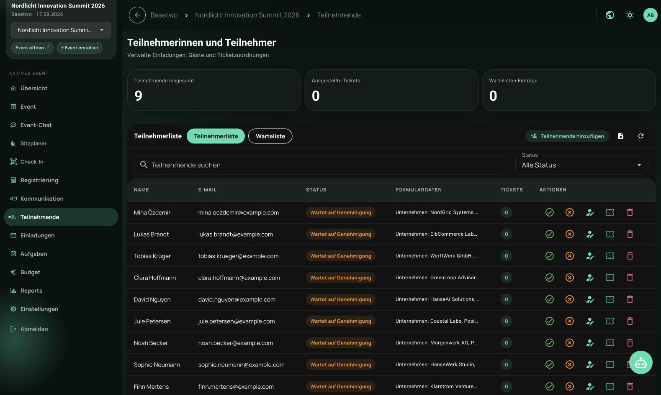Click the Teilnehmende breadcrumb
The image size is (661, 395).
tap(339, 15)
